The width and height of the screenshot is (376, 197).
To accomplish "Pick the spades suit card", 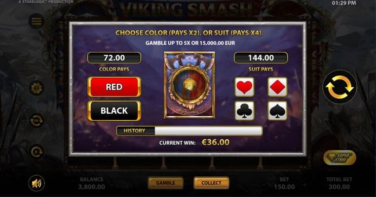I will pos(277,111).
